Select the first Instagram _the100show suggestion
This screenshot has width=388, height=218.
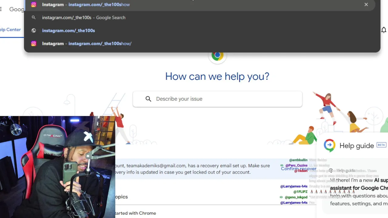(x=202, y=5)
